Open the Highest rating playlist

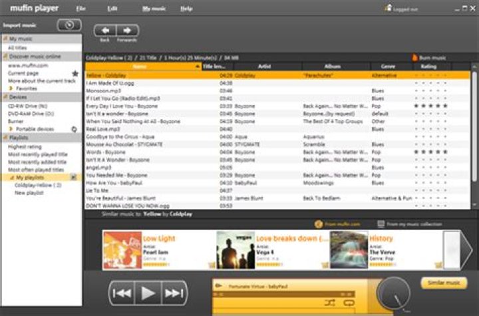tap(25, 147)
